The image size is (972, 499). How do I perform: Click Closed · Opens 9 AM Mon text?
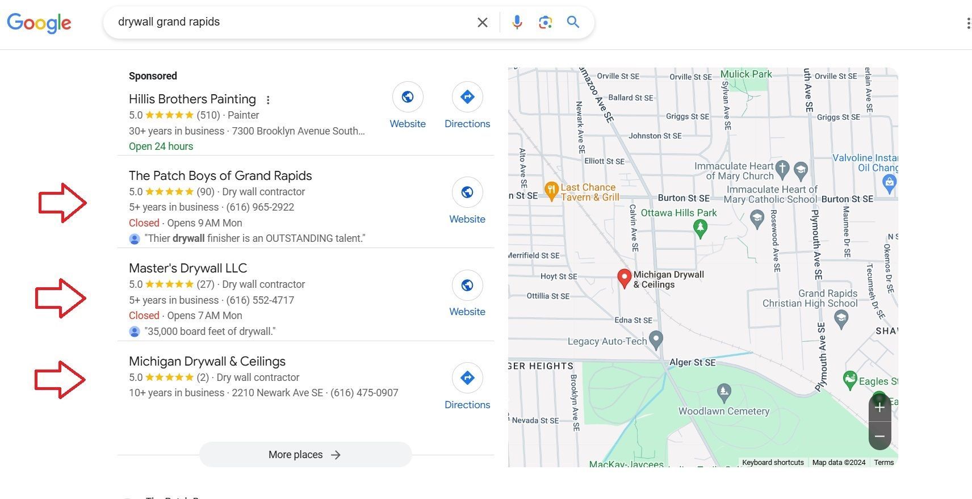click(x=186, y=223)
